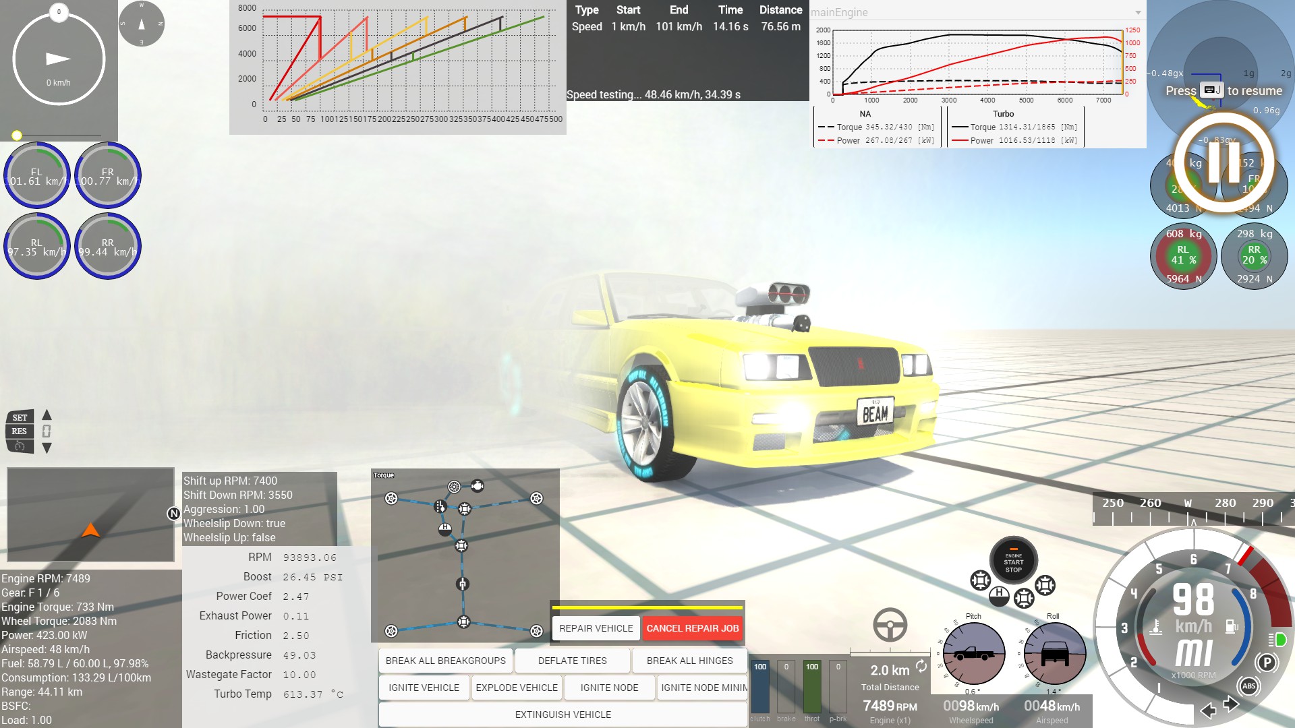Click the left turn signal arrow
Viewport: 1295px width, 728px height.
tap(1208, 710)
